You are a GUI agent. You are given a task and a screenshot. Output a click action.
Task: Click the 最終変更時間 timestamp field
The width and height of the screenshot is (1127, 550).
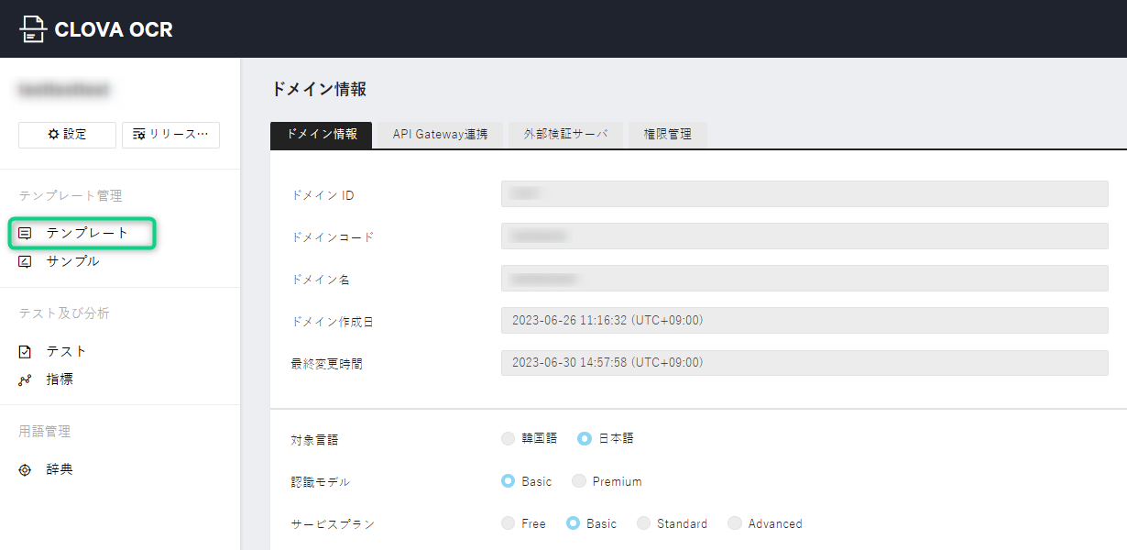click(804, 363)
